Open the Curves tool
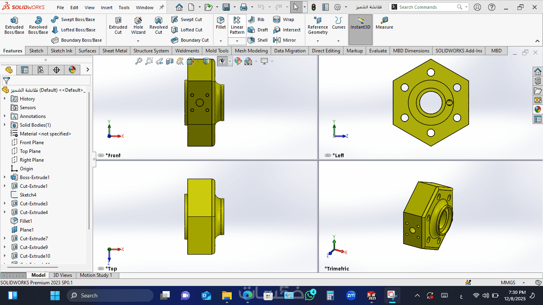The width and height of the screenshot is (543, 305). pyautogui.click(x=339, y=23)
